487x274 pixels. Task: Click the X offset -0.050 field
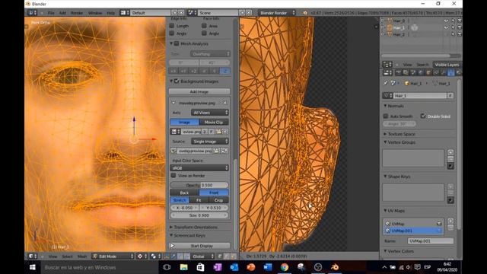184,208
